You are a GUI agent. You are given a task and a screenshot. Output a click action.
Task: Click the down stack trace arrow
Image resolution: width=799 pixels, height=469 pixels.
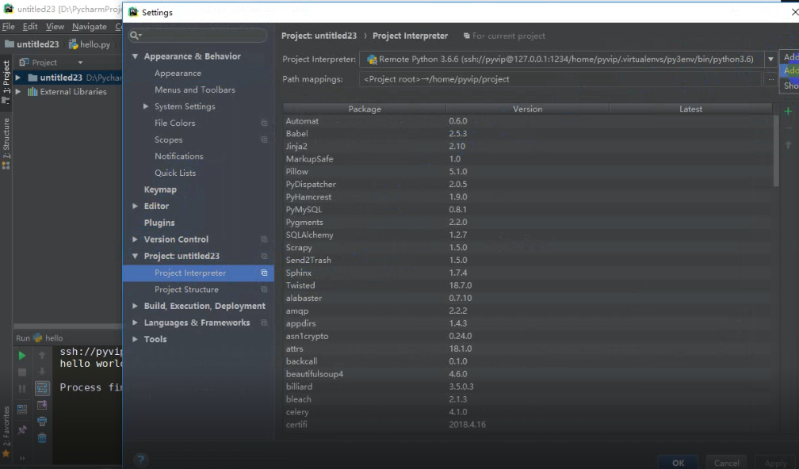42,372
